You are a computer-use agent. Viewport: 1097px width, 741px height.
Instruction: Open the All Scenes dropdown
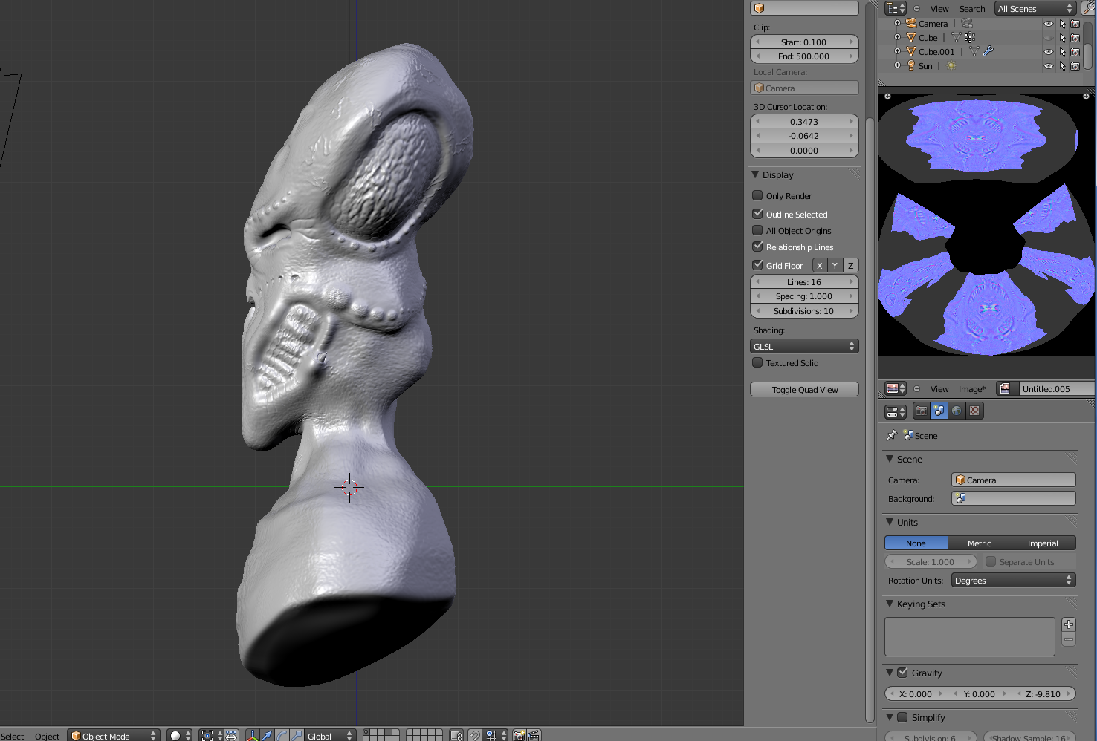click(x=1035, y=8)
